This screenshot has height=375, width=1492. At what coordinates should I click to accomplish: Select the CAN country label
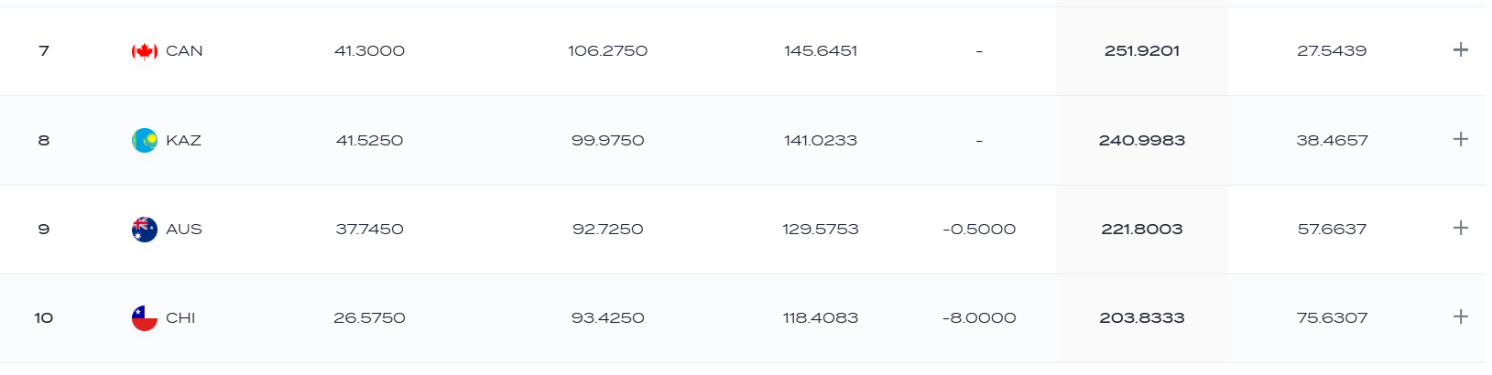point(184,51)
